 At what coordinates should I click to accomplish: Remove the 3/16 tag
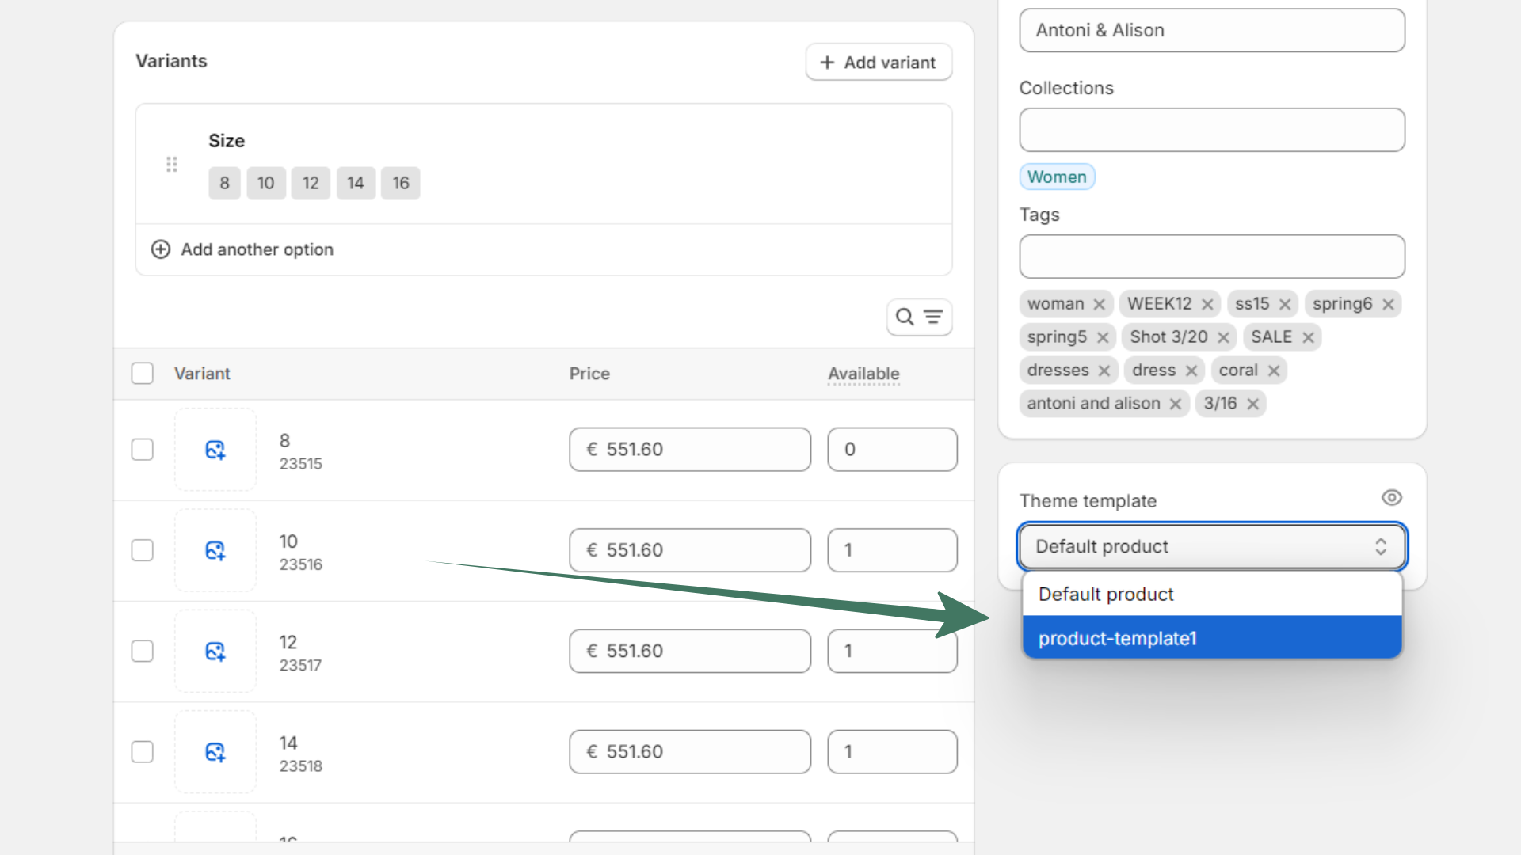click(1253, 404)
